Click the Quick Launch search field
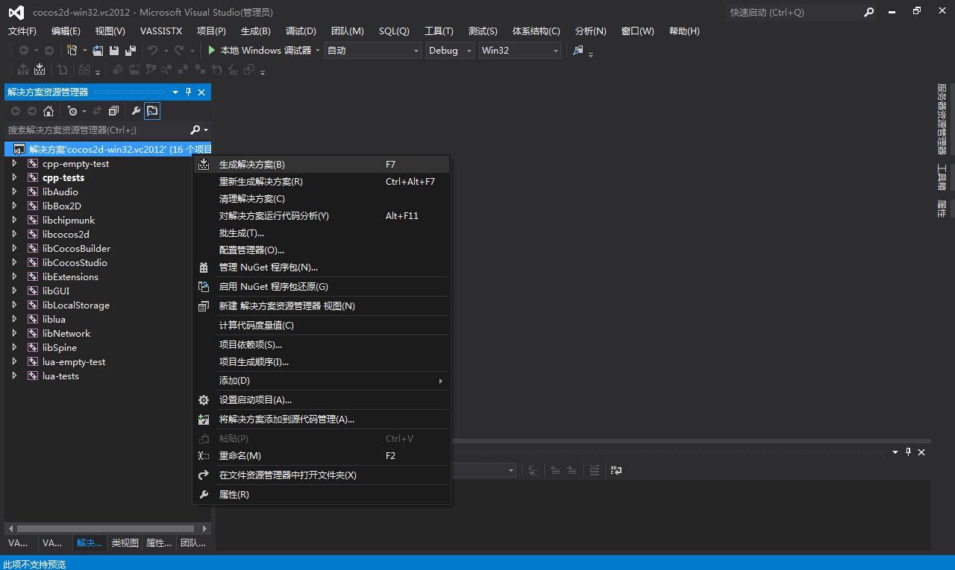Image resolution: width=955 pixels, height=570 pixels. point(793,12)
